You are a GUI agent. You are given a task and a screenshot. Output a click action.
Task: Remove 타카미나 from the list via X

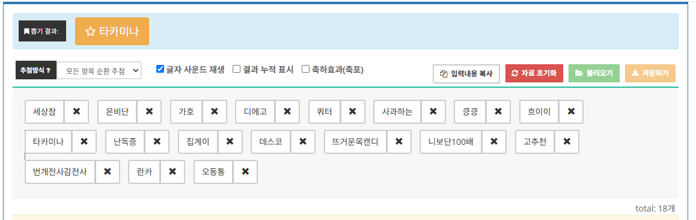click(x=84, y=142)
